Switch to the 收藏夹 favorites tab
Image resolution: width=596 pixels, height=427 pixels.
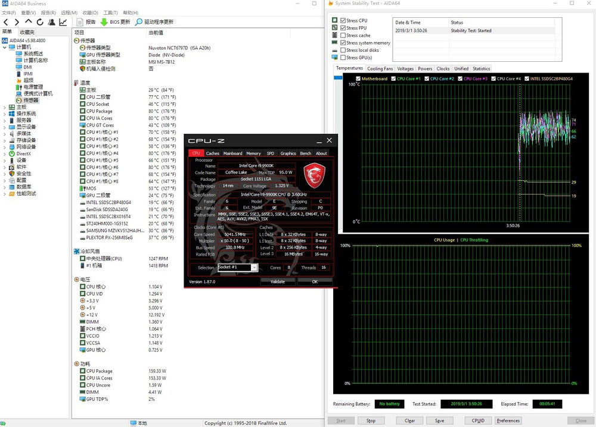point(27,32)
